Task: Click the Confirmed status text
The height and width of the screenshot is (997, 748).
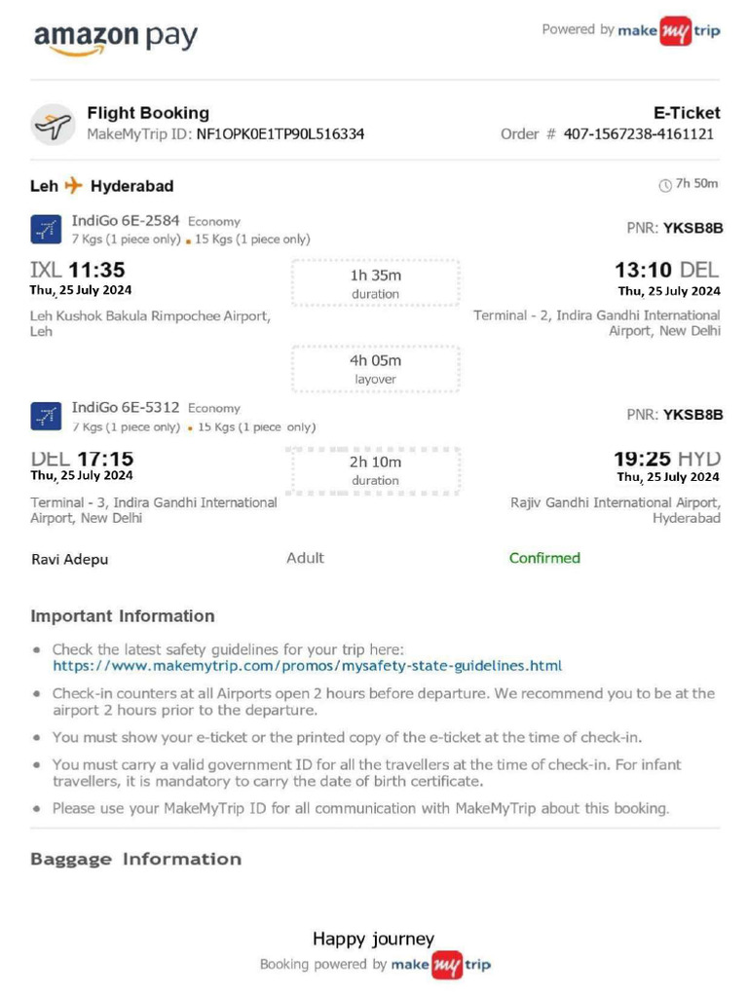Action: click(x=544, y=558)
